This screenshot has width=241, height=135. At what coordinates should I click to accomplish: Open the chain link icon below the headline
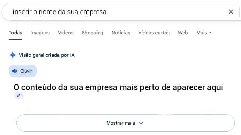pyautogui.click(x=19, y=96)
